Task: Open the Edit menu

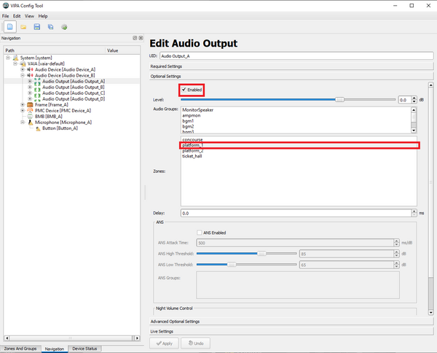Action: click(16, 15)
